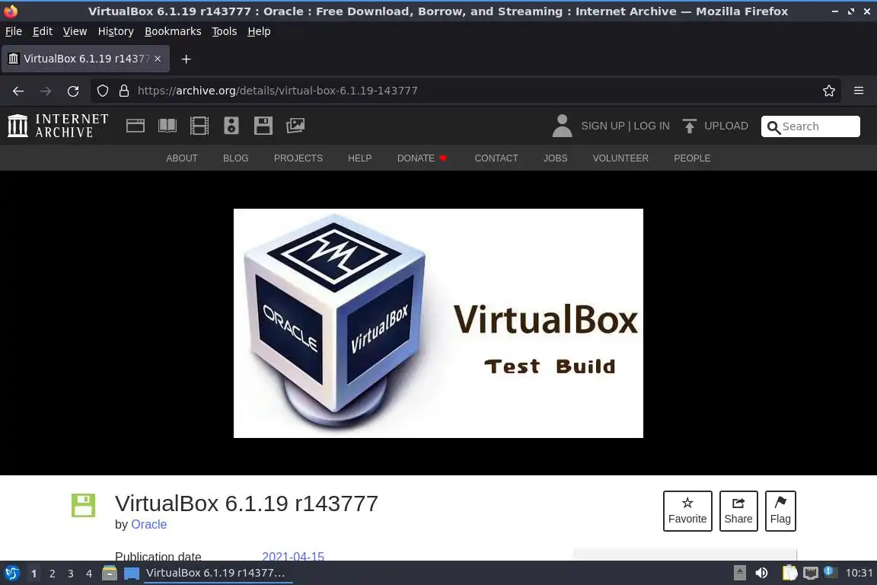The image size is (877, 585).
Task: Go to the ABOUT page
Action: coord(182,158)
